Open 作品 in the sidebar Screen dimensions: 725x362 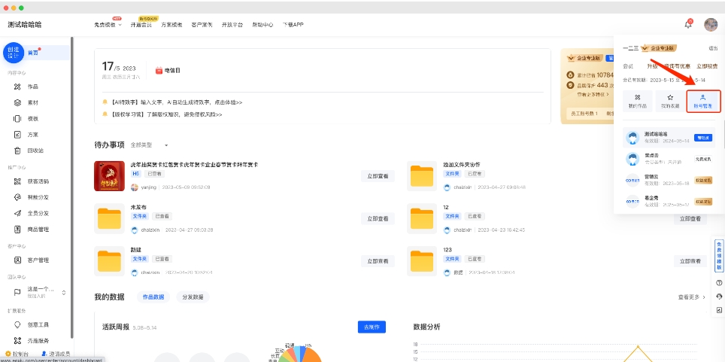(32, 86)
